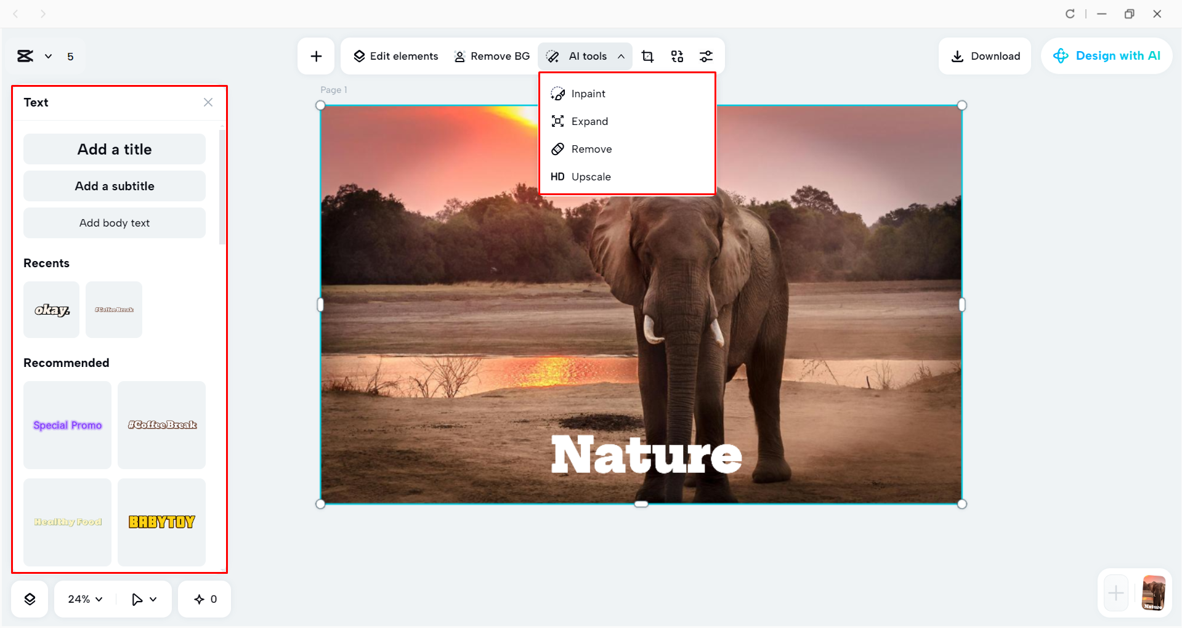
Task: Open the Crop tool in the toolbar
Action: [647, 56]
